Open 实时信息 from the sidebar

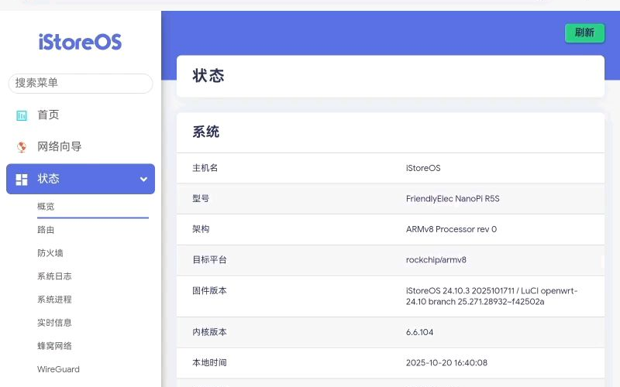[54, 323]
